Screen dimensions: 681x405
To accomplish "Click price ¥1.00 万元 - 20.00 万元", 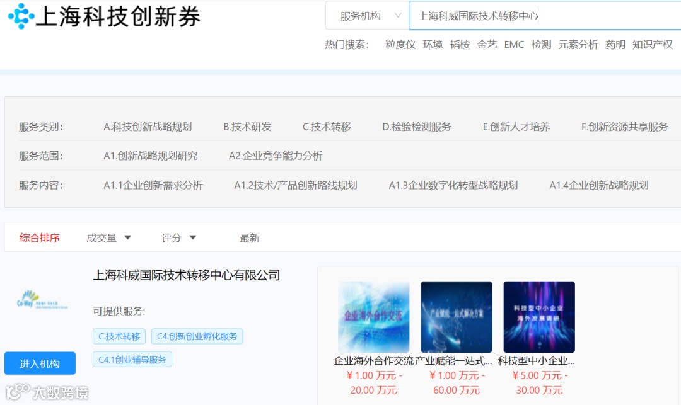I will pyautogui.click(x=374, y=383).
